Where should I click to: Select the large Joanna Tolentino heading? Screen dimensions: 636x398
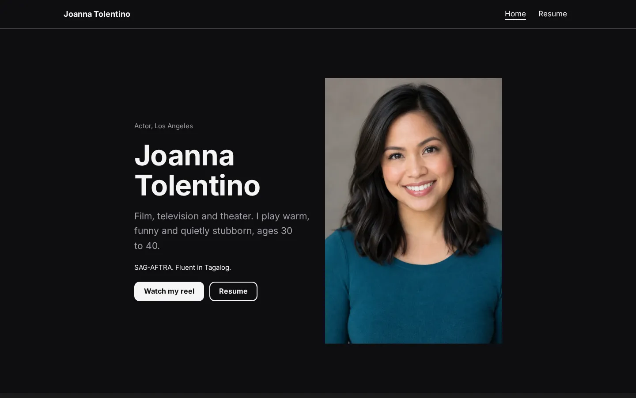[x=197, y=170]
